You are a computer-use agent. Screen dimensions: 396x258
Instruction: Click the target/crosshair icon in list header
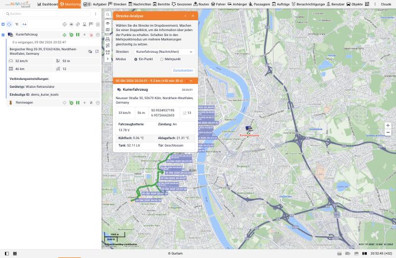65,24
